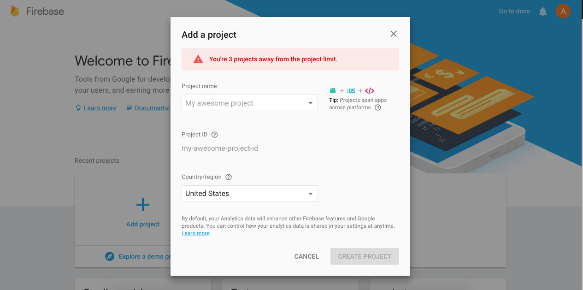This screenshot has height=290, width=583.
Task: Expand the Project name dropdown arrow
Action: pos(311,103)
